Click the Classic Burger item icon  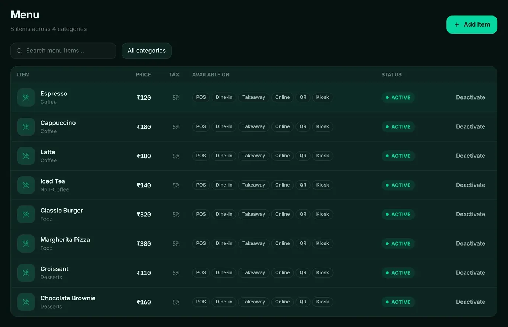pos(26,214)
